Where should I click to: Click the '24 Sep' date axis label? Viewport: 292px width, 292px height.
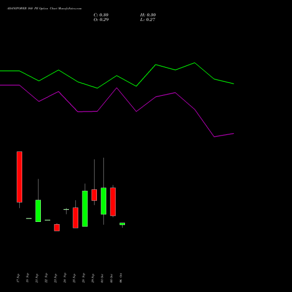click(x=65, y=278)
